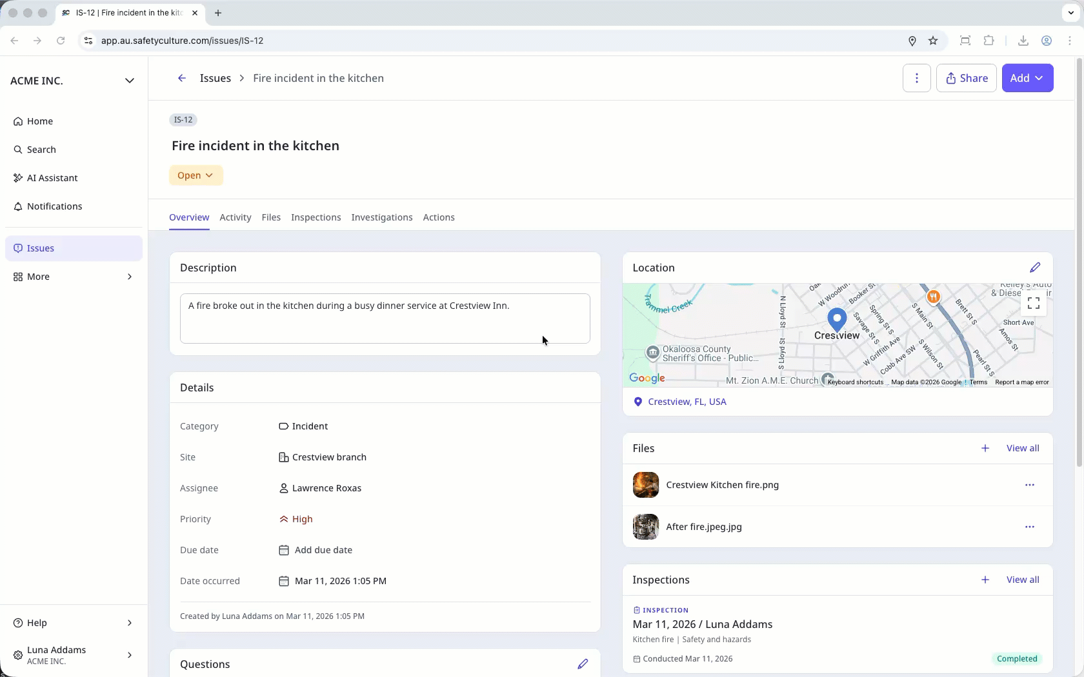Switch to the Files tab

(x=271, y=217)
